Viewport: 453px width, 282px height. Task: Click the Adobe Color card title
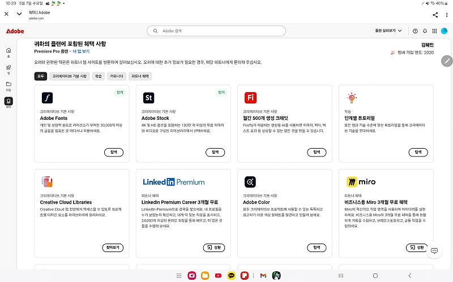point(257,202)
